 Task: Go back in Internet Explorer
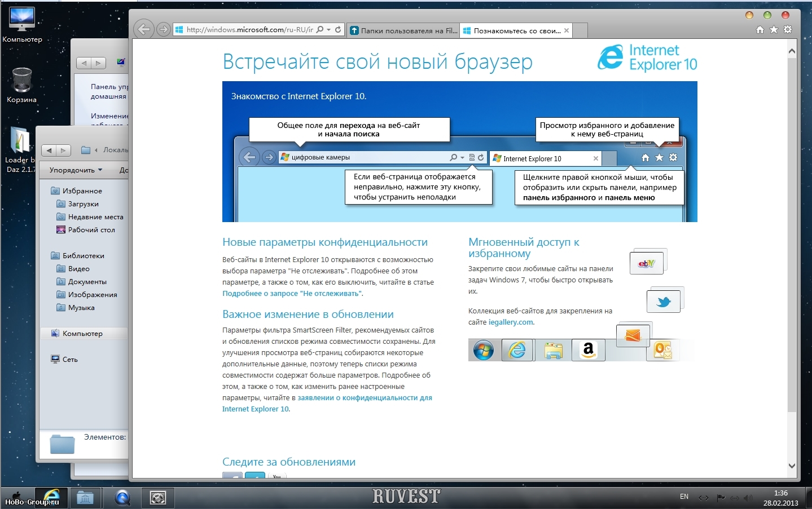point(144,29)
